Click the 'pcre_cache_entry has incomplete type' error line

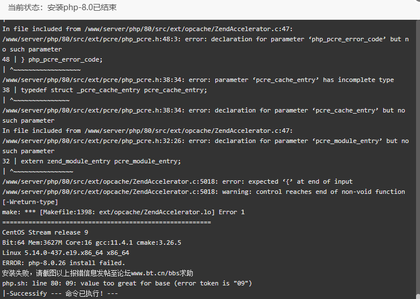198,80
